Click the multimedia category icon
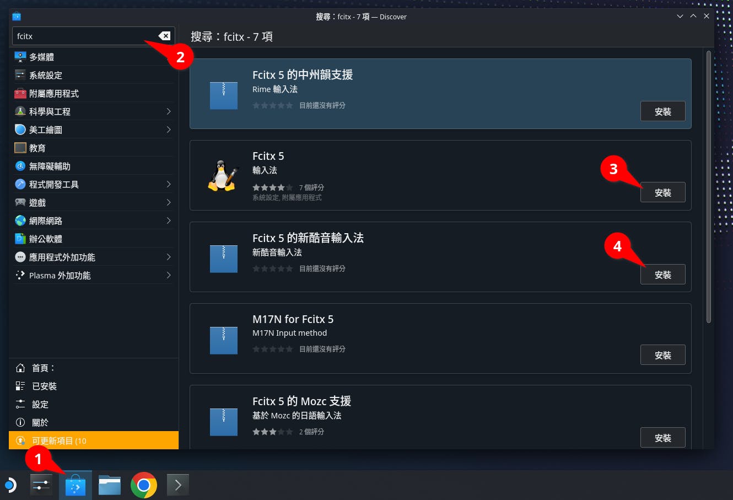The image size is (733, 500). 20,57
